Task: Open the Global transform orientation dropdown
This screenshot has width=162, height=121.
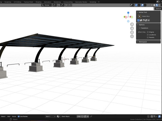Action: tap(47, 5)
